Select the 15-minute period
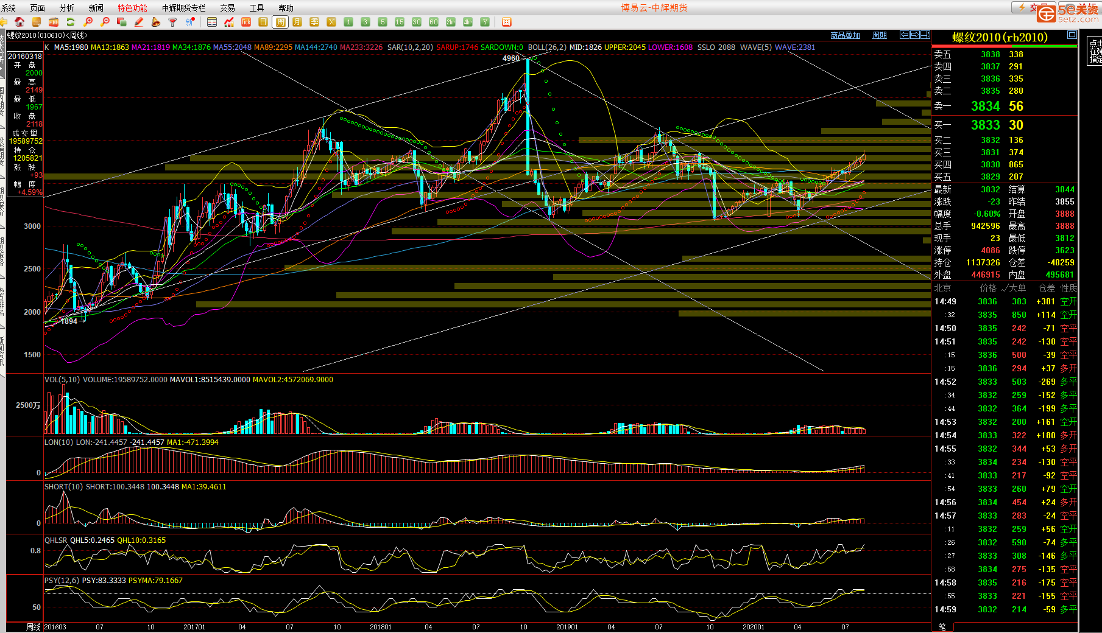1102x633 pixels. click(400, 22)
